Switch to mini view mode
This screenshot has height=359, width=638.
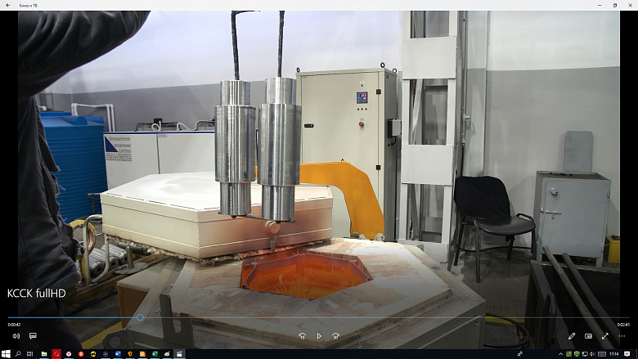[x=588, y=336]
